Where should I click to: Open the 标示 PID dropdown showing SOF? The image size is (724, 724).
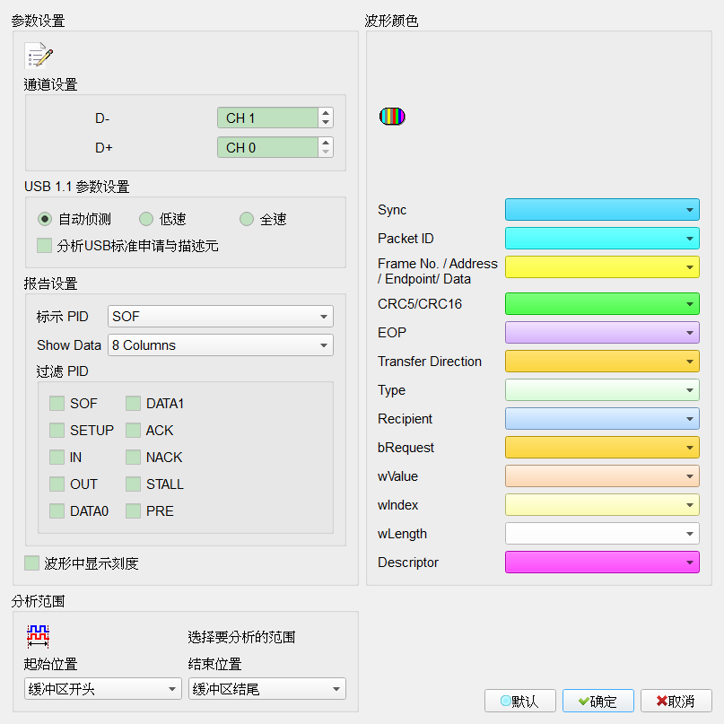[220, 317]
